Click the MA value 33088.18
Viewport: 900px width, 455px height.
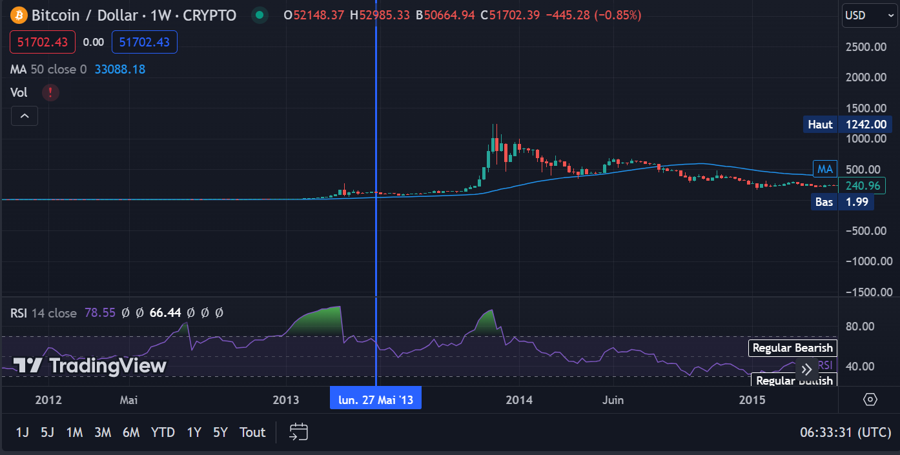120,69
